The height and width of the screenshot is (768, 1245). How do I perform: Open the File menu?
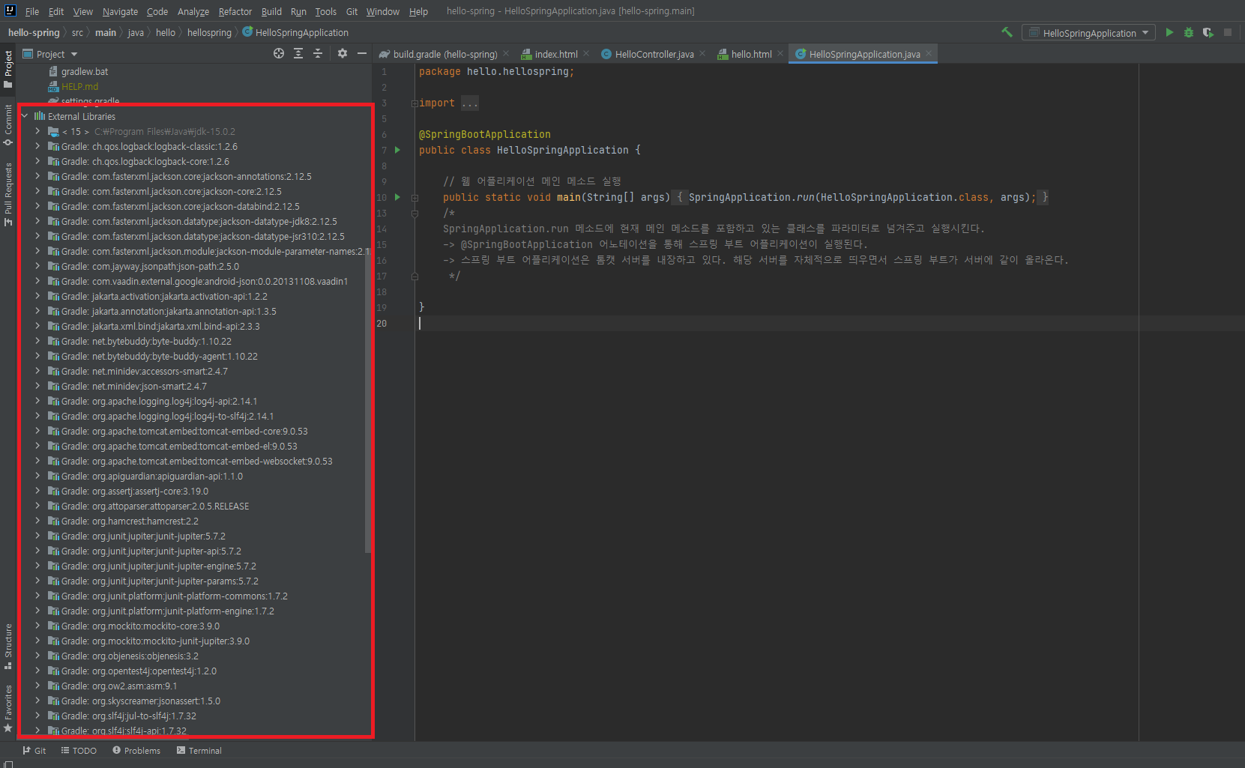31,11
